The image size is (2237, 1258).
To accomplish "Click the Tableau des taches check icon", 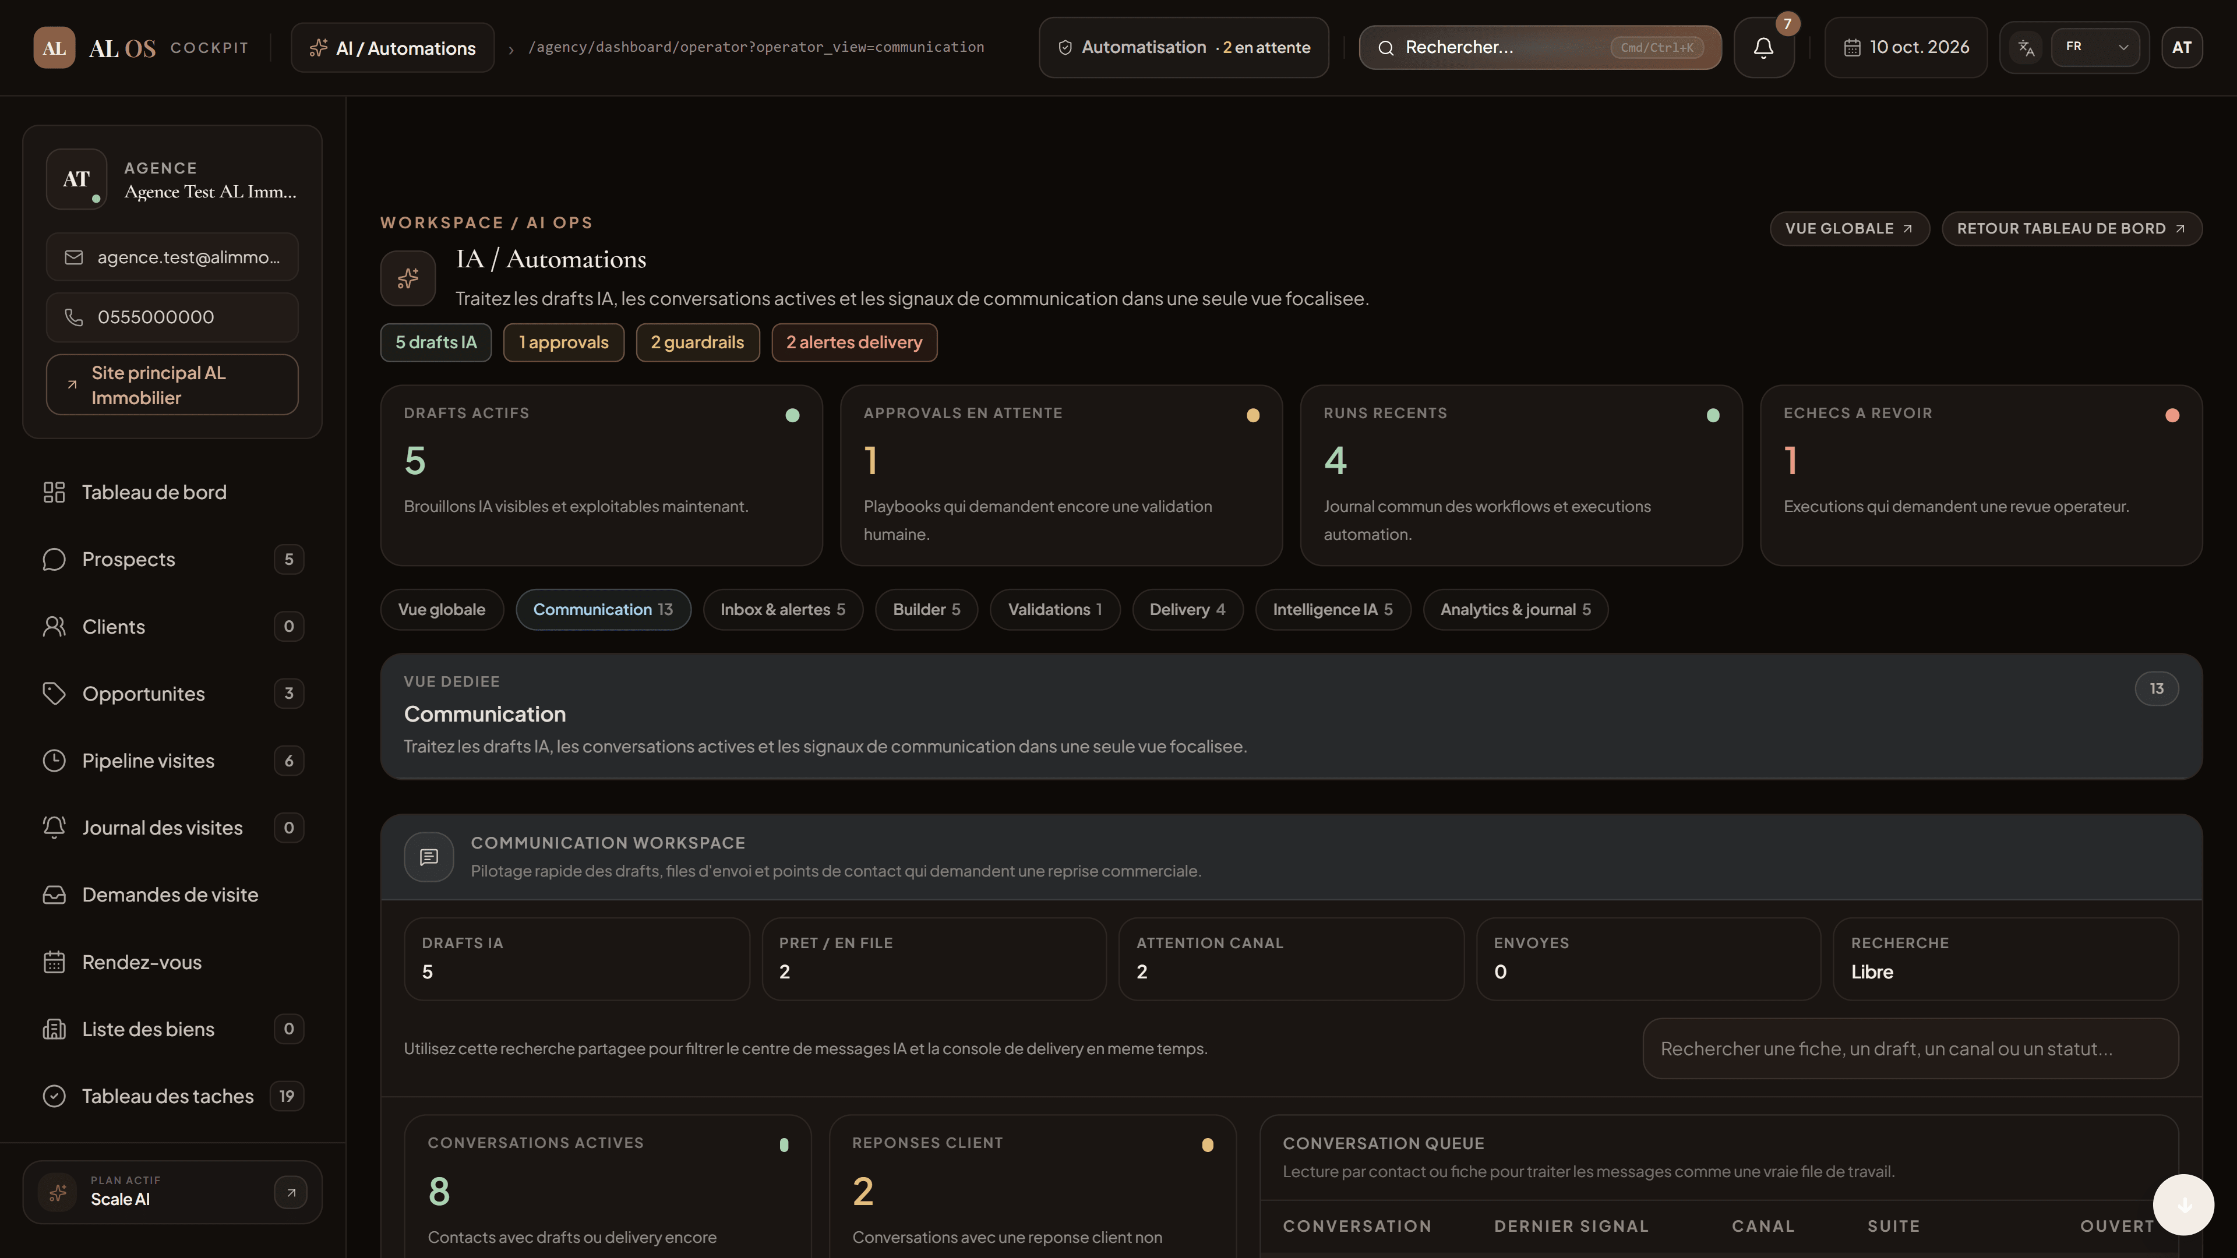I will (54, 1097).
